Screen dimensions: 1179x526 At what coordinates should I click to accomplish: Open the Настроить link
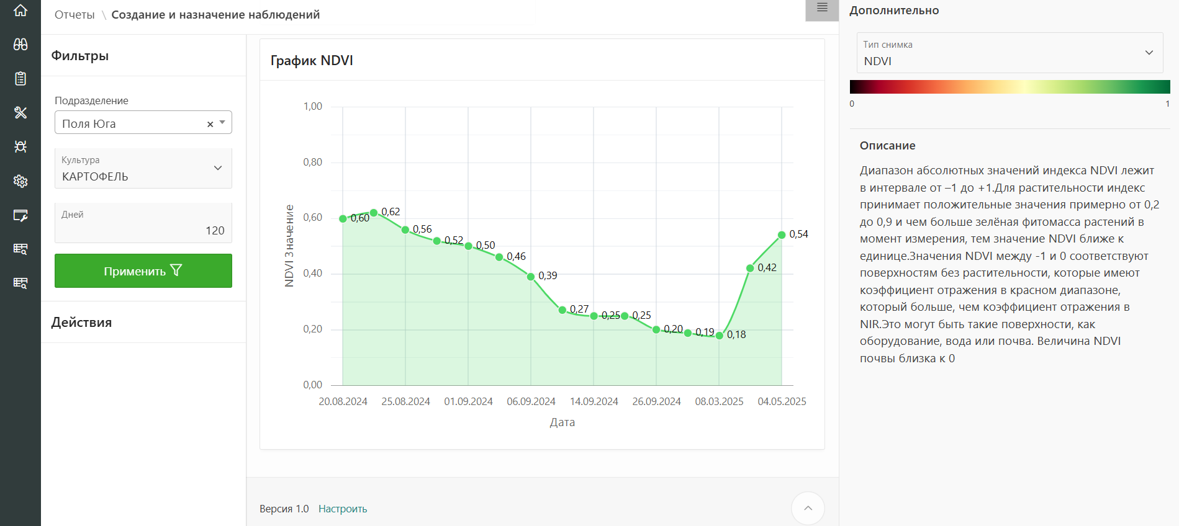343,509
